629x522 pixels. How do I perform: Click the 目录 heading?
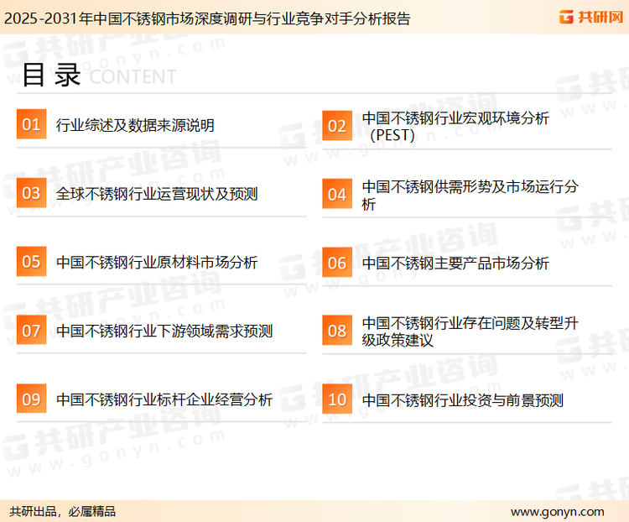tap(51, 75)
